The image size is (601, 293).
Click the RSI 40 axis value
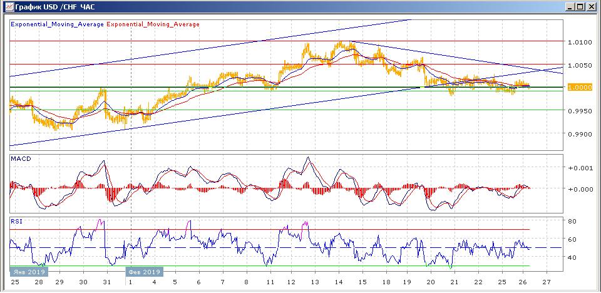coord(572,257)
